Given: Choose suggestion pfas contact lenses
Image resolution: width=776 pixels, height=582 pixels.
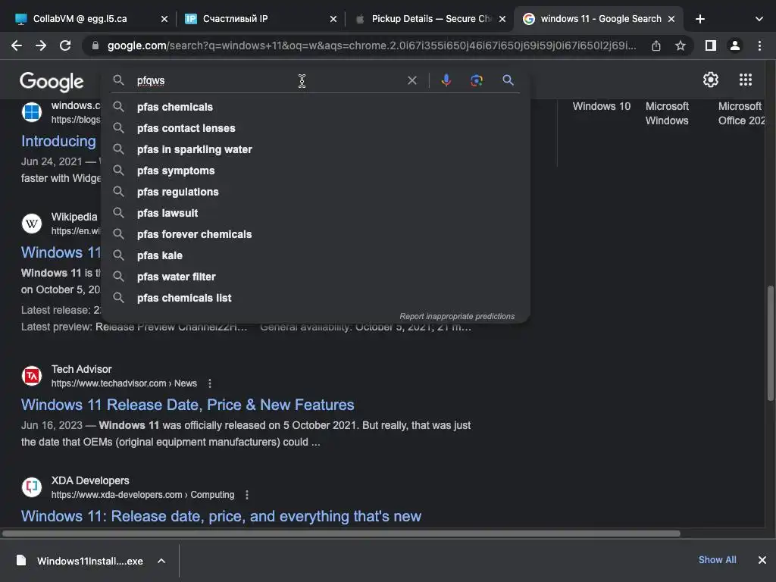Looking at the screenshot, I should click(x=315, y=128).
